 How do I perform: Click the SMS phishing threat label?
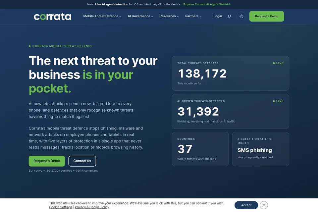[254, 150]
